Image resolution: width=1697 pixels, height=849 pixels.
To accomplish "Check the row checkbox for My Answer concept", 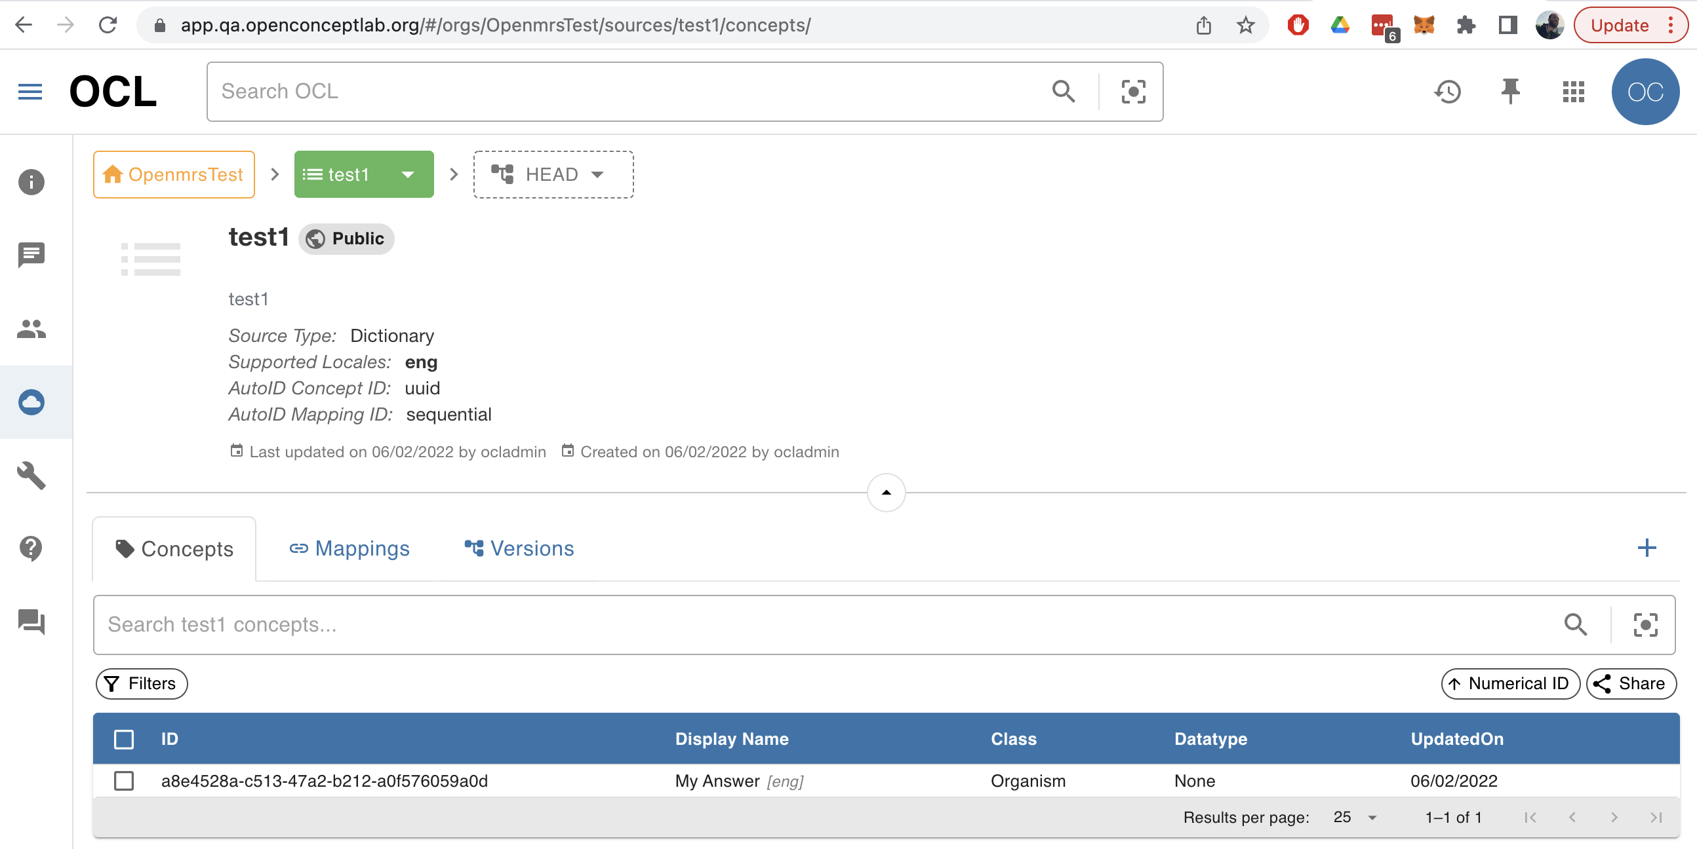I will pyautogui.click(x=124, y=782).
